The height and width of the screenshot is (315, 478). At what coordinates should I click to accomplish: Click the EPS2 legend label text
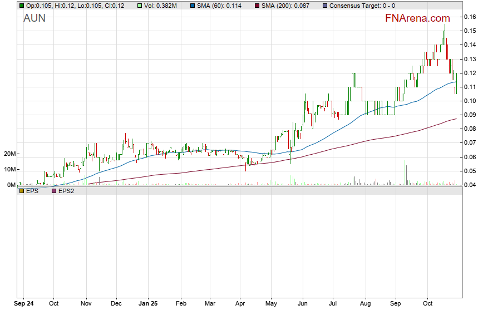tap(66, 191)
